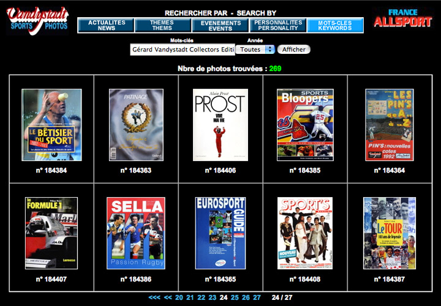The width and height of the screenshot is (441, 306).
Task: Select the Mots-clés Keywords tab
Action: [335, 25]
